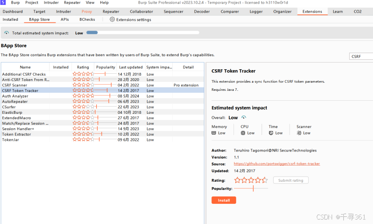Open the Intruder menu in the menu bar

tap(51, 3)
